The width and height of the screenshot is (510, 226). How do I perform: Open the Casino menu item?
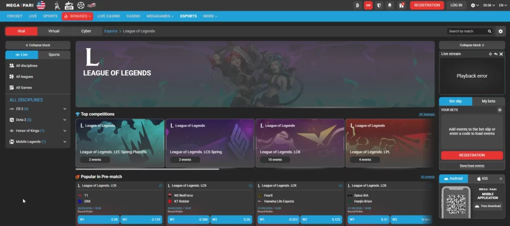(133, 16)
